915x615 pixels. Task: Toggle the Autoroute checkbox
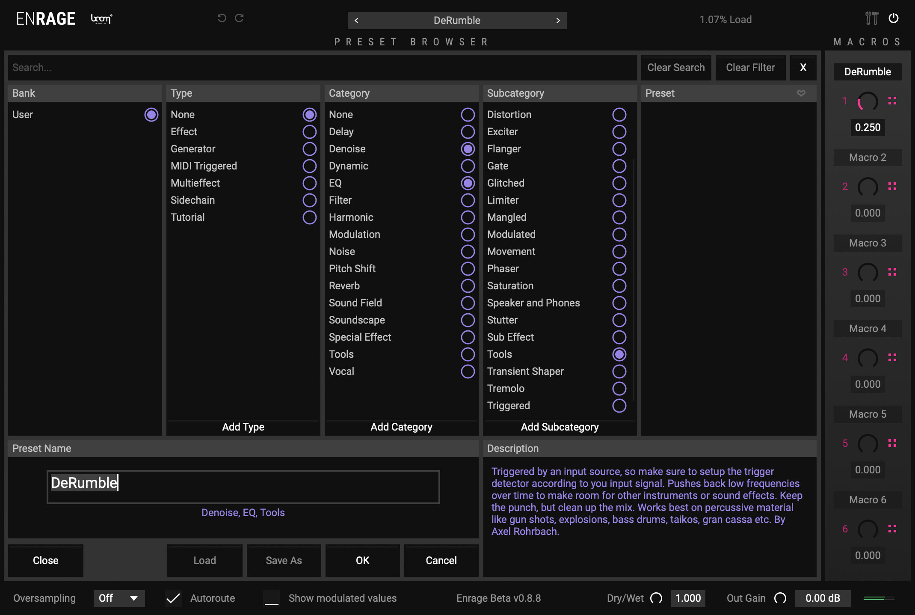click(173, 598)
